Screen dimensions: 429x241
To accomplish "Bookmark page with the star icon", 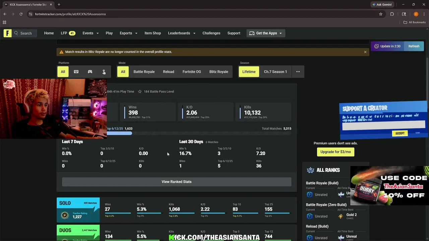I will tap(381, 14).
